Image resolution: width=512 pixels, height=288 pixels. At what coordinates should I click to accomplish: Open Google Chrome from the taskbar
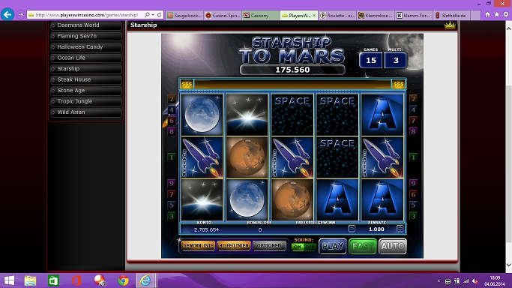(x=123, y=280)
